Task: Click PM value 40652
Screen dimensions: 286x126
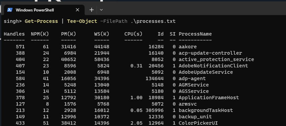Action: pyautogui.click(x=68, y=59)
